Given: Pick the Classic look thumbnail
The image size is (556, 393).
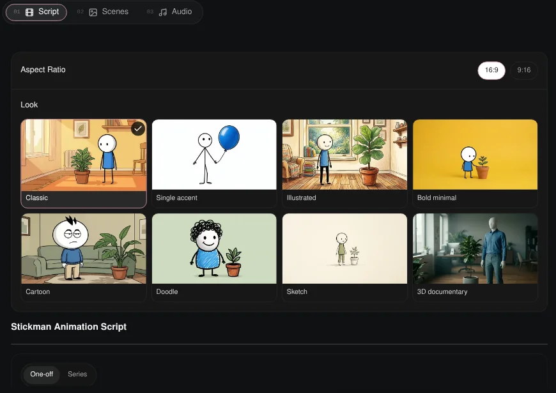Looking at the screenshot, I should [x=84, y=164].
